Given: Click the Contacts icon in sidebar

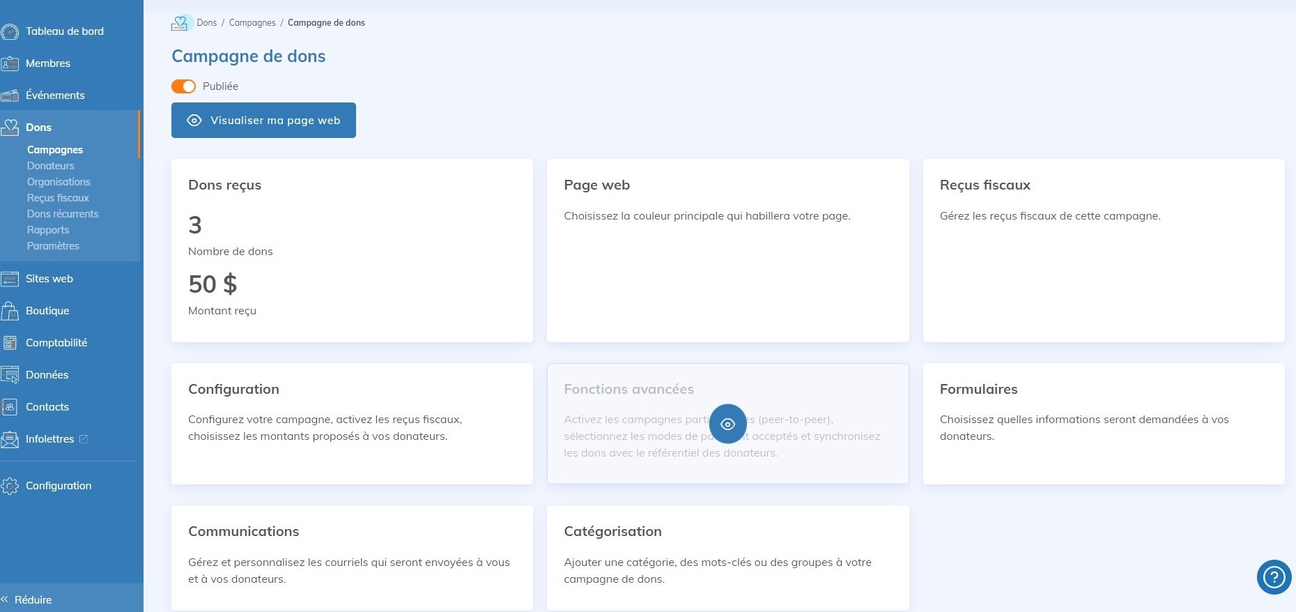Looking at the screenshot, I should [10, 407].
